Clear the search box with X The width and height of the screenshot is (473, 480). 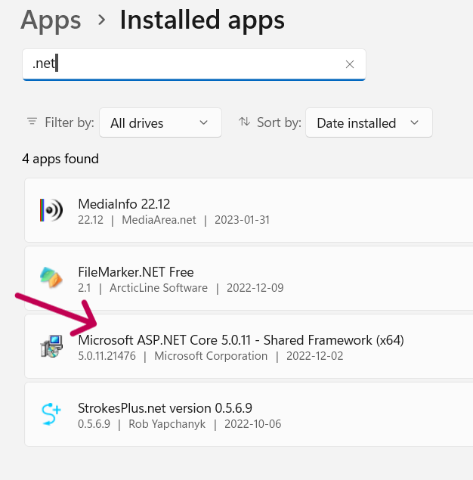tap(350, 64)
